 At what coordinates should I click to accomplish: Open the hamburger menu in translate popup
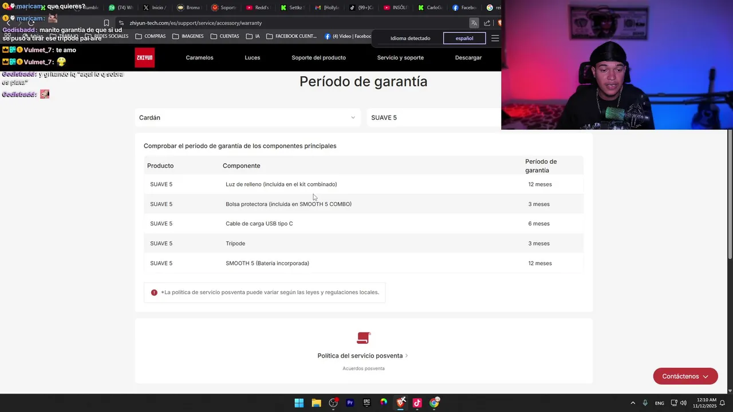[x=495, y=38]
